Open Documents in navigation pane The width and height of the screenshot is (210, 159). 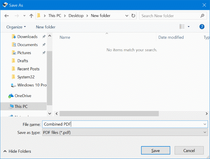(28, 45)
